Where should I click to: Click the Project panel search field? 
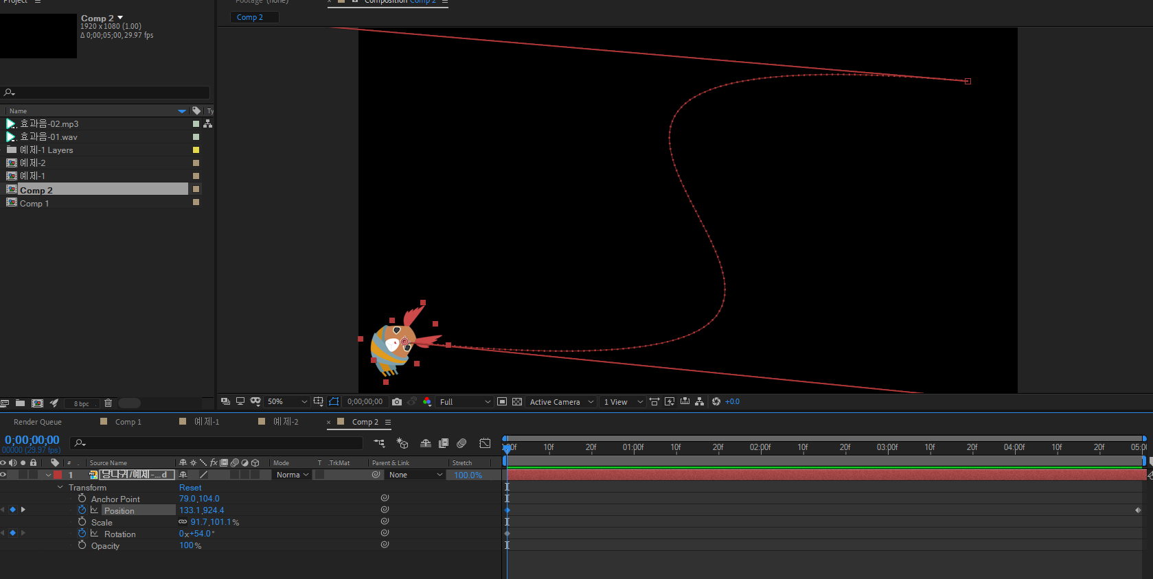pos(106,92)
